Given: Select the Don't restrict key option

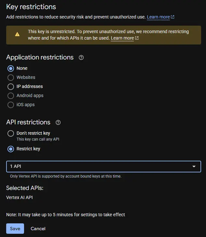Looking at the screenshot, I should [x=11, y=133].
